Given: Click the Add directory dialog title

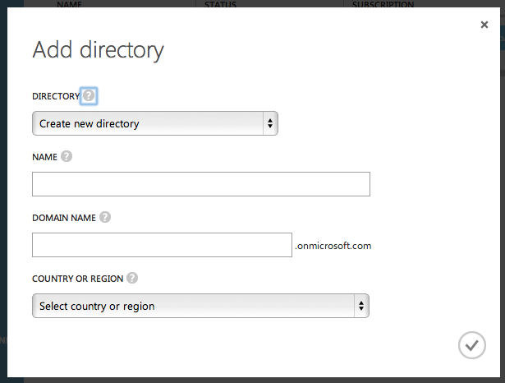Looking at the screenshot, I should 98,50.
